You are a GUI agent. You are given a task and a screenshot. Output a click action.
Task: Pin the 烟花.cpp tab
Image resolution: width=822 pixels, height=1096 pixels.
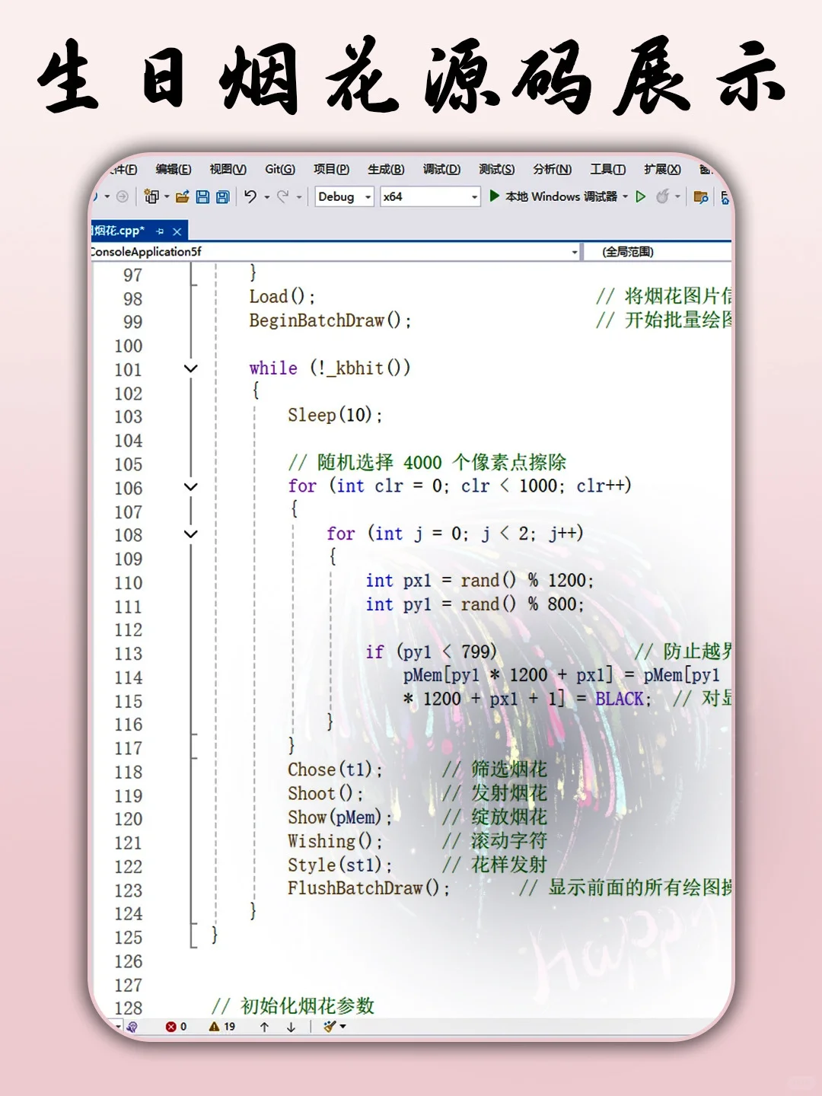coord(160,231)
